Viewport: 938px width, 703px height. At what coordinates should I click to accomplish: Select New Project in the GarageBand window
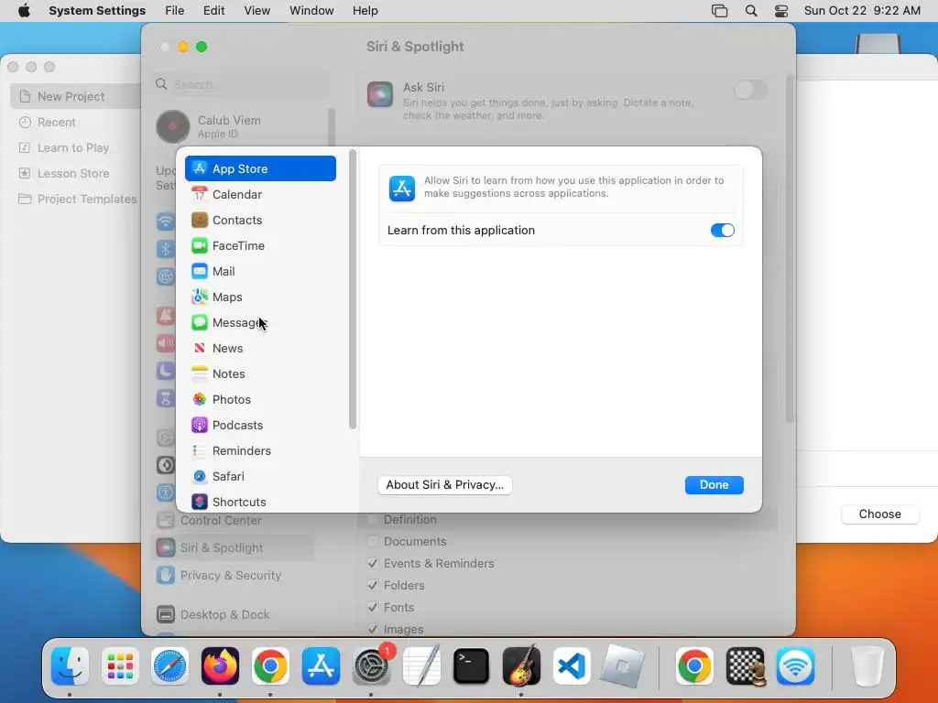pyautogui.click(x=76, y=96)
